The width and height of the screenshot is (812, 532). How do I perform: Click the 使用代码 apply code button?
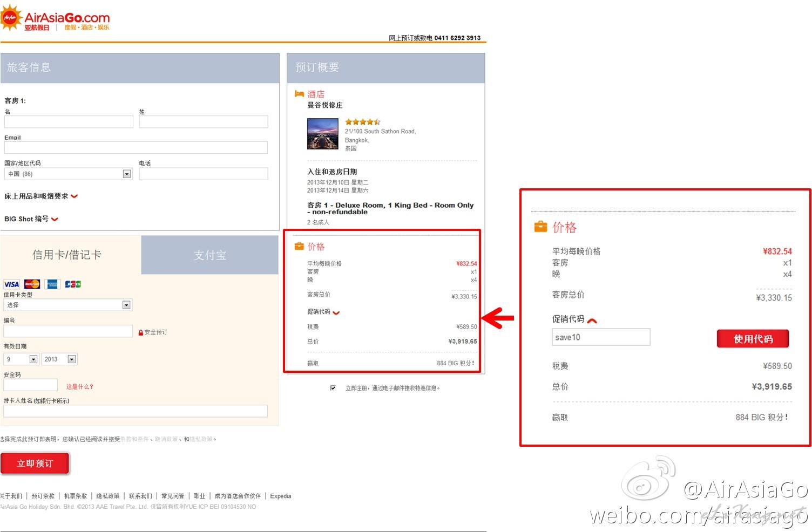point(753,339)
